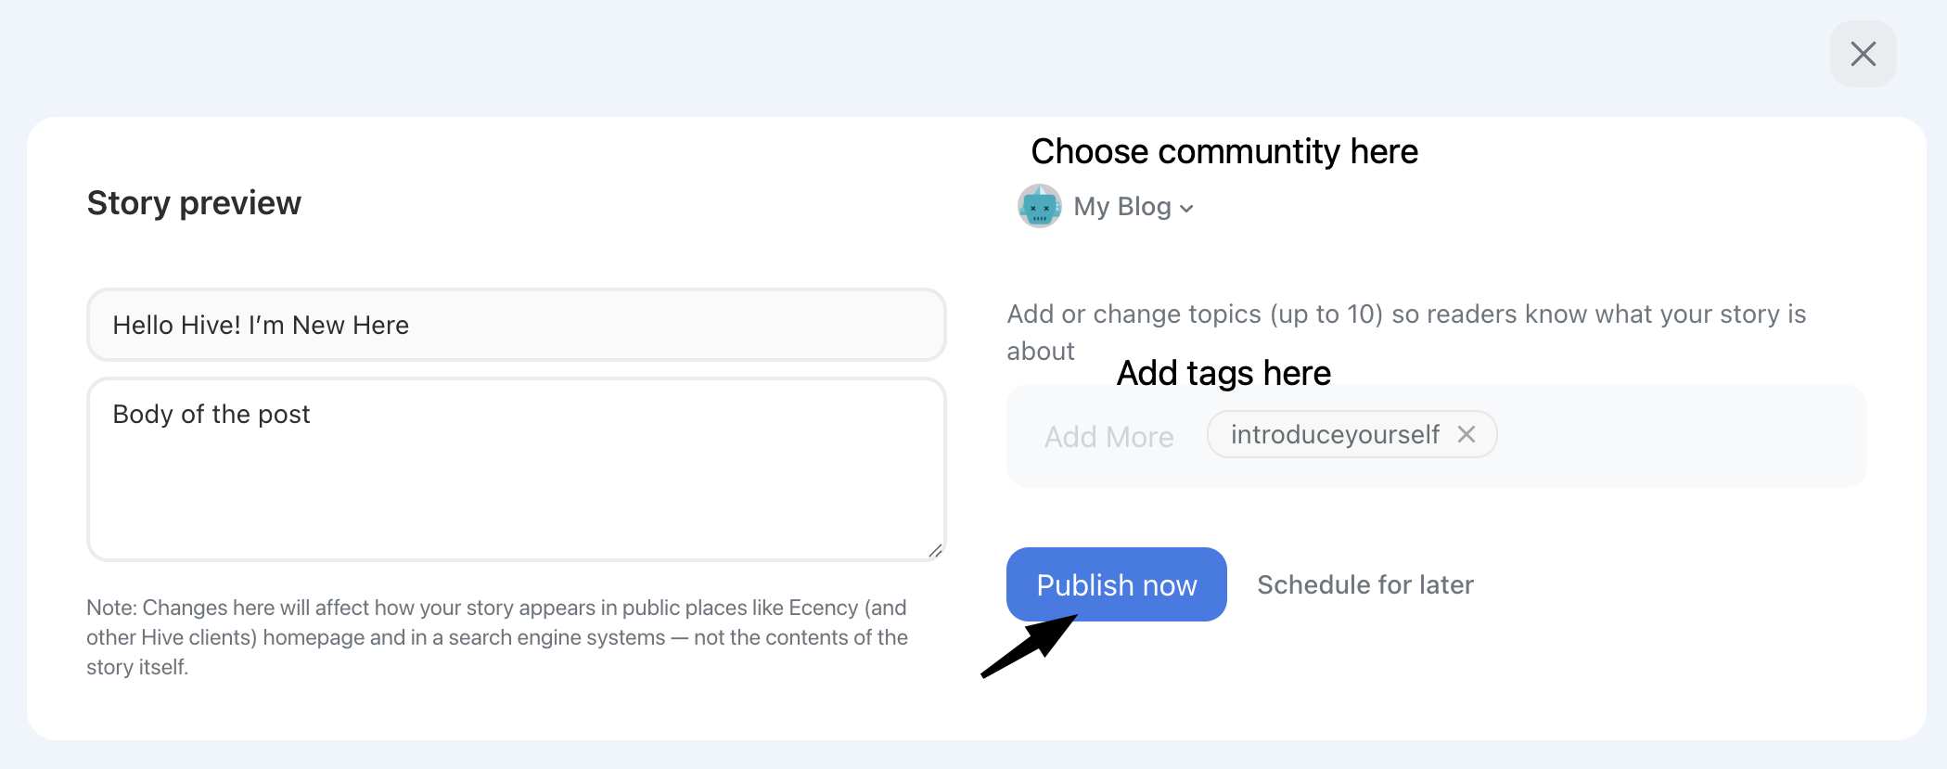This screenshot has height=769, width=1947.
Task: Open the My Blog community dropdown
Action: (x=1134, y=207)
